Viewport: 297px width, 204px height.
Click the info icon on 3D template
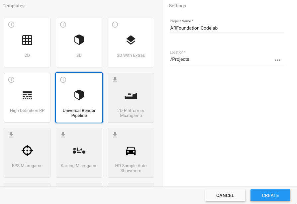(63, 25)
